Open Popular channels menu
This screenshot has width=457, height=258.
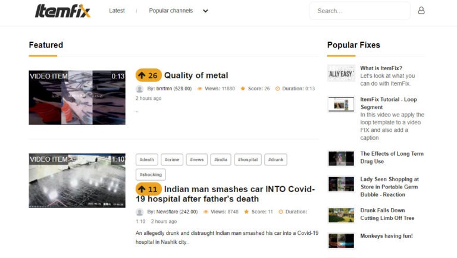point(171,11)
